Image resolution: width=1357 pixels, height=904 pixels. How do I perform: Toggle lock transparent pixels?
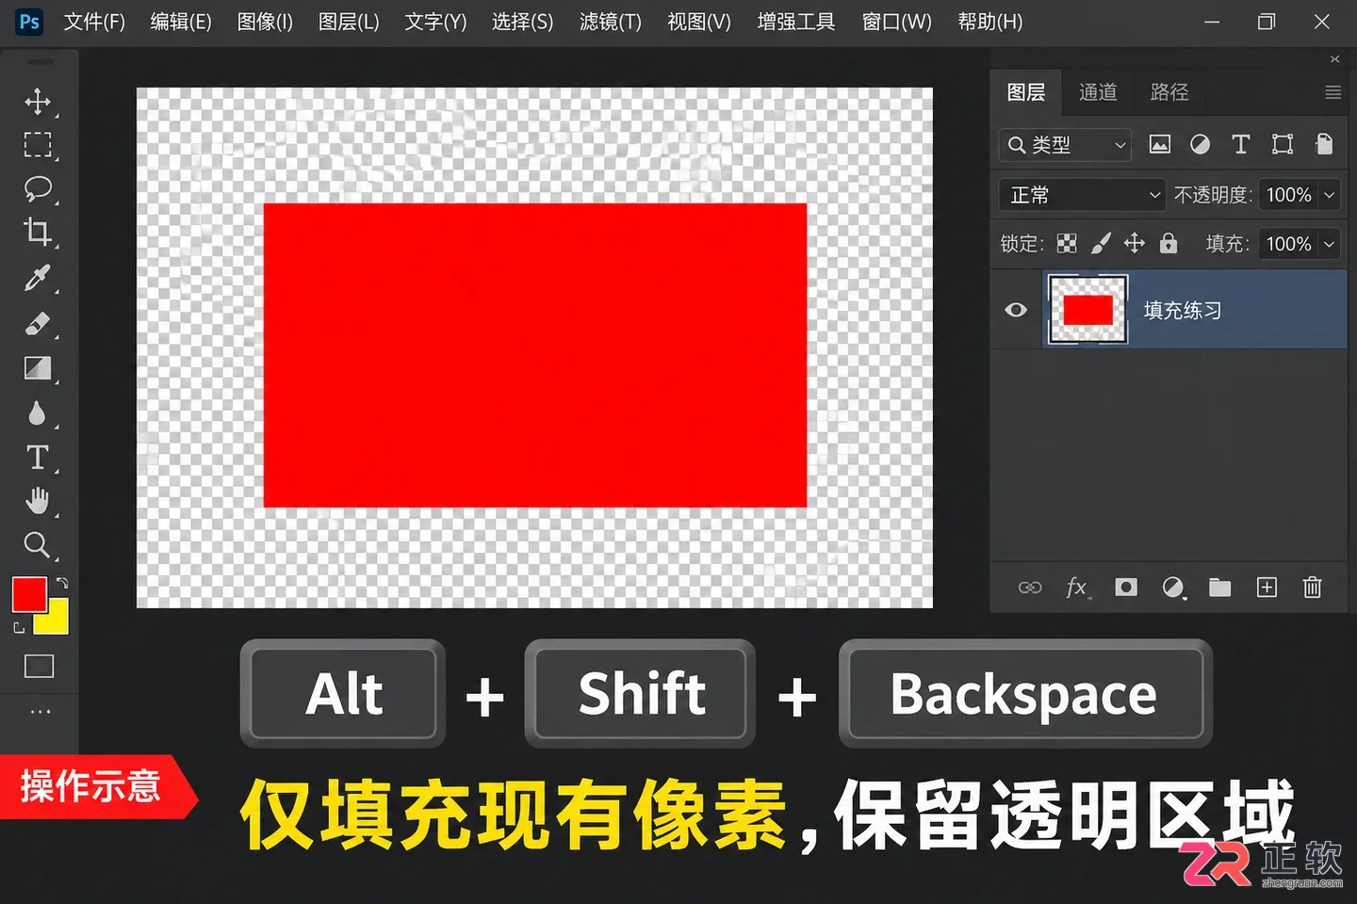[x=1067, y=244]
